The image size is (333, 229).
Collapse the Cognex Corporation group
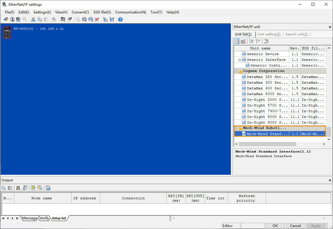[237, 71]
